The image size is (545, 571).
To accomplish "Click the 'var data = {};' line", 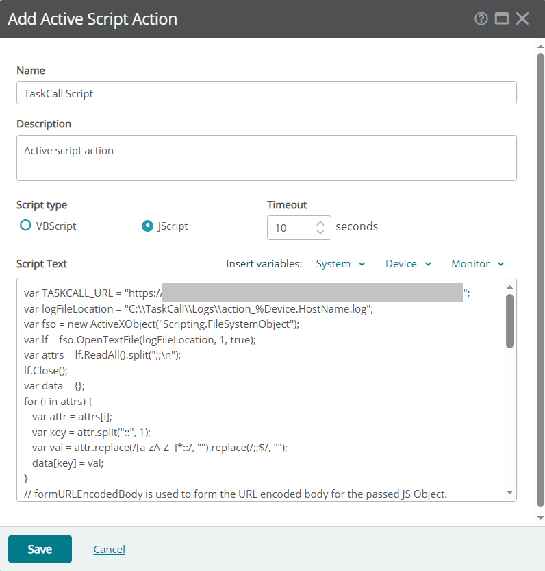I will tap(54, 386).
